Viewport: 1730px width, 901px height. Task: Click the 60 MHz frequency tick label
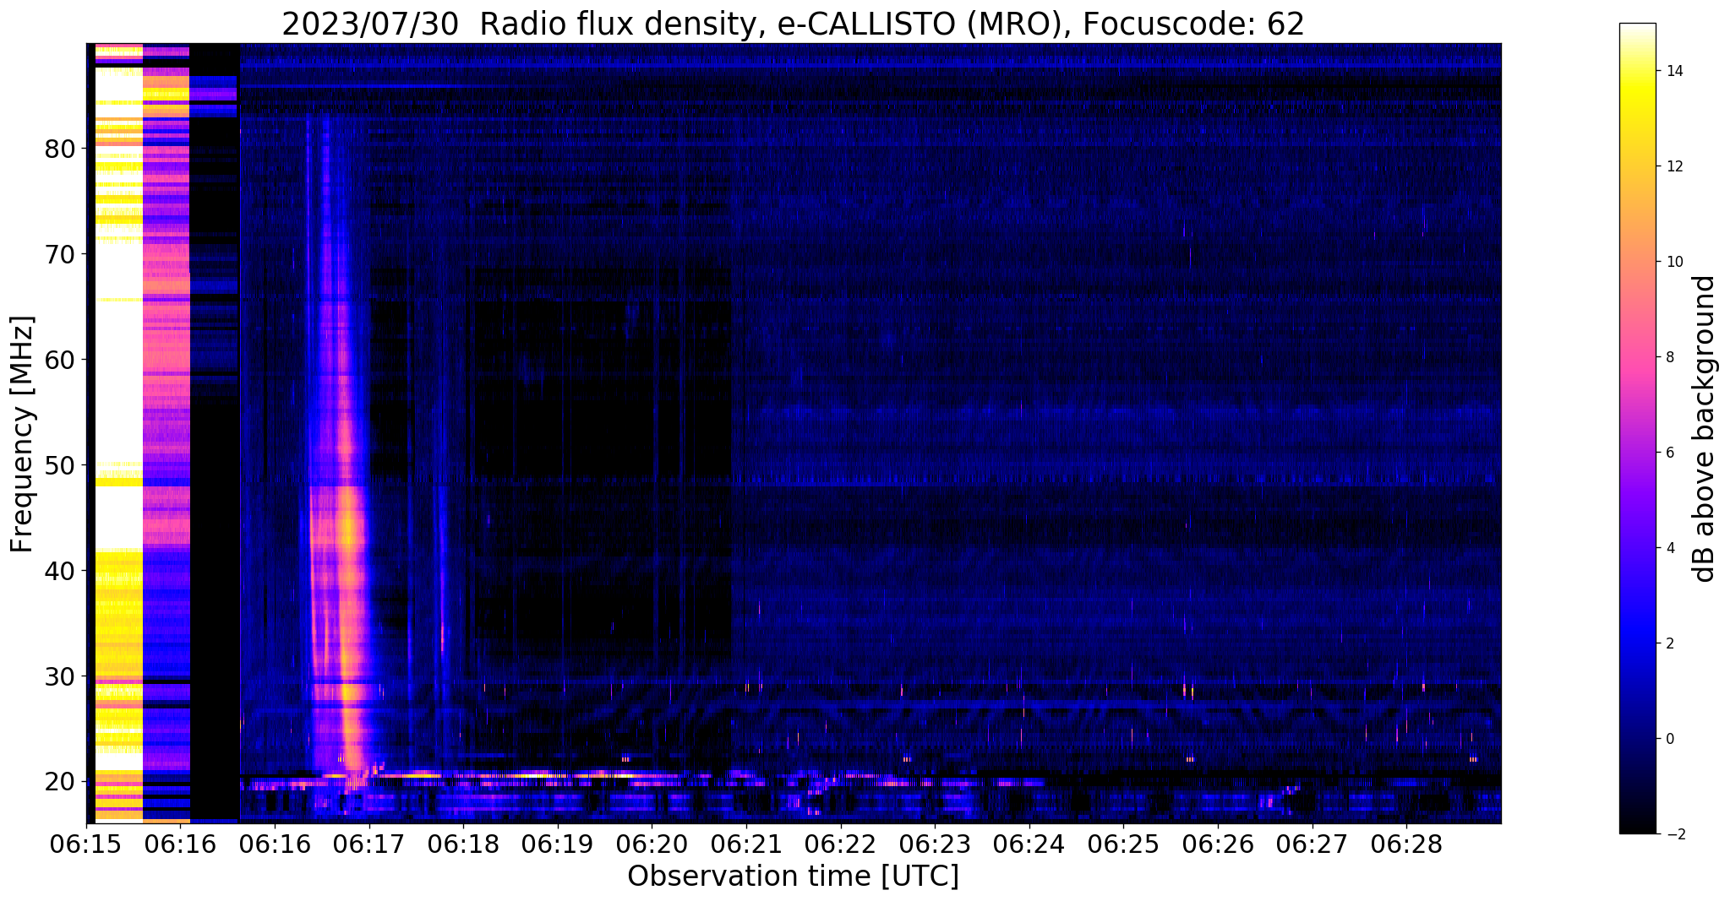[x=60, y=360]
